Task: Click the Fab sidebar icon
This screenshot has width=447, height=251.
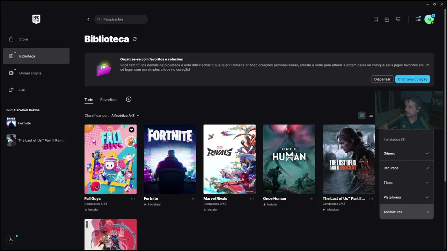Action: pyautogui.click(x=11, y=90)
